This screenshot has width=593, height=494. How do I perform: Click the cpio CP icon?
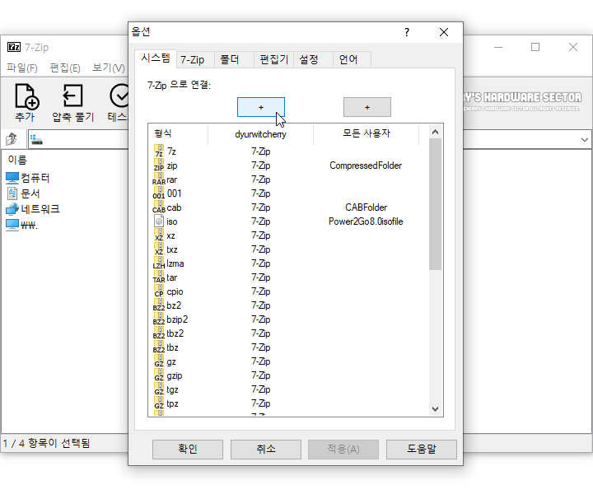click(159, 291)
